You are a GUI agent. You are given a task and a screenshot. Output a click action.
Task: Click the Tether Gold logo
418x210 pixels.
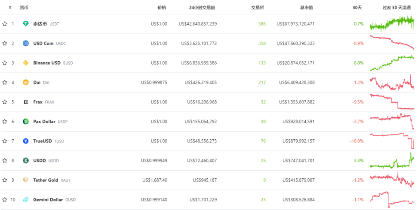[x=26, y=180]
